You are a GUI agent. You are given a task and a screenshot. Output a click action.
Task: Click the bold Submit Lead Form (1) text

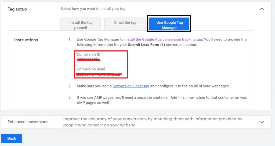pyautogui.click(x=146, y=45)
